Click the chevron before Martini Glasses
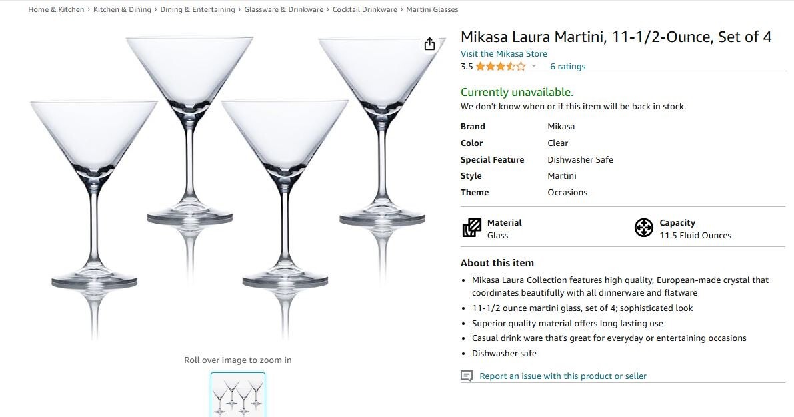This screenshot has width=794, height=417. [401, 9]
